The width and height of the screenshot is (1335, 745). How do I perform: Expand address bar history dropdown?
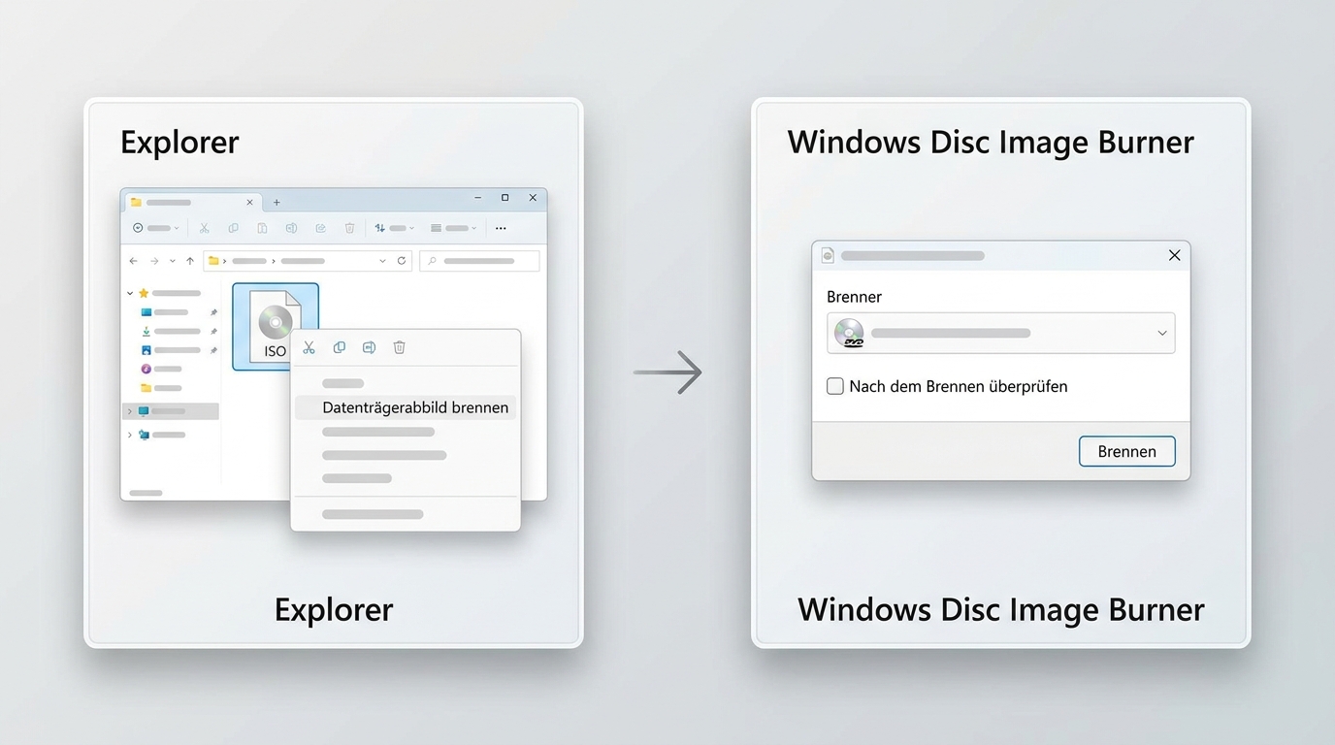(x=382, y=261)
